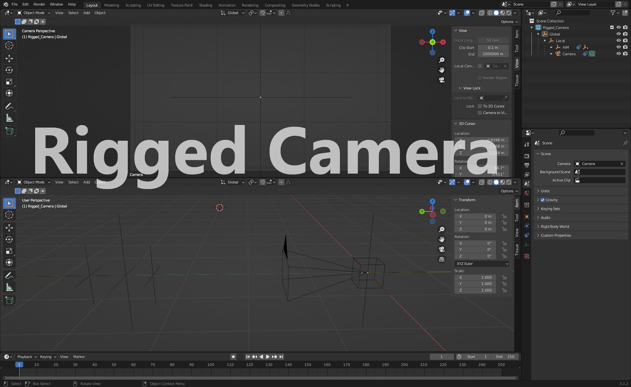Open Options dropdown in top viewport

[x=509, y=22]
